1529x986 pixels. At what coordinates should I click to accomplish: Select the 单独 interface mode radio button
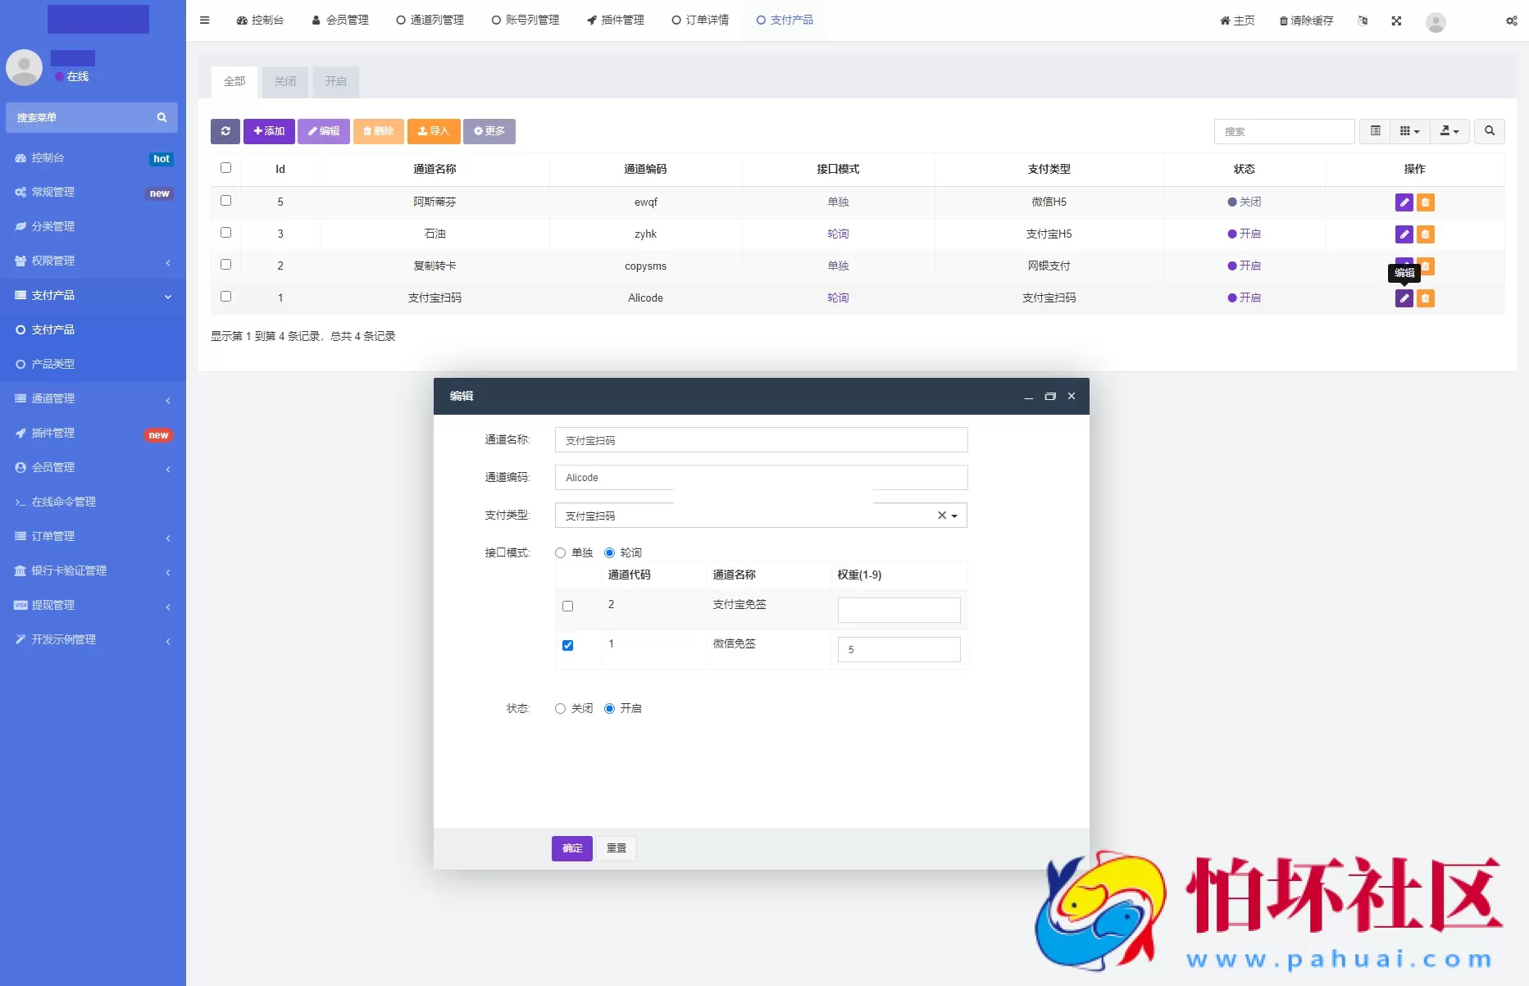560,552
